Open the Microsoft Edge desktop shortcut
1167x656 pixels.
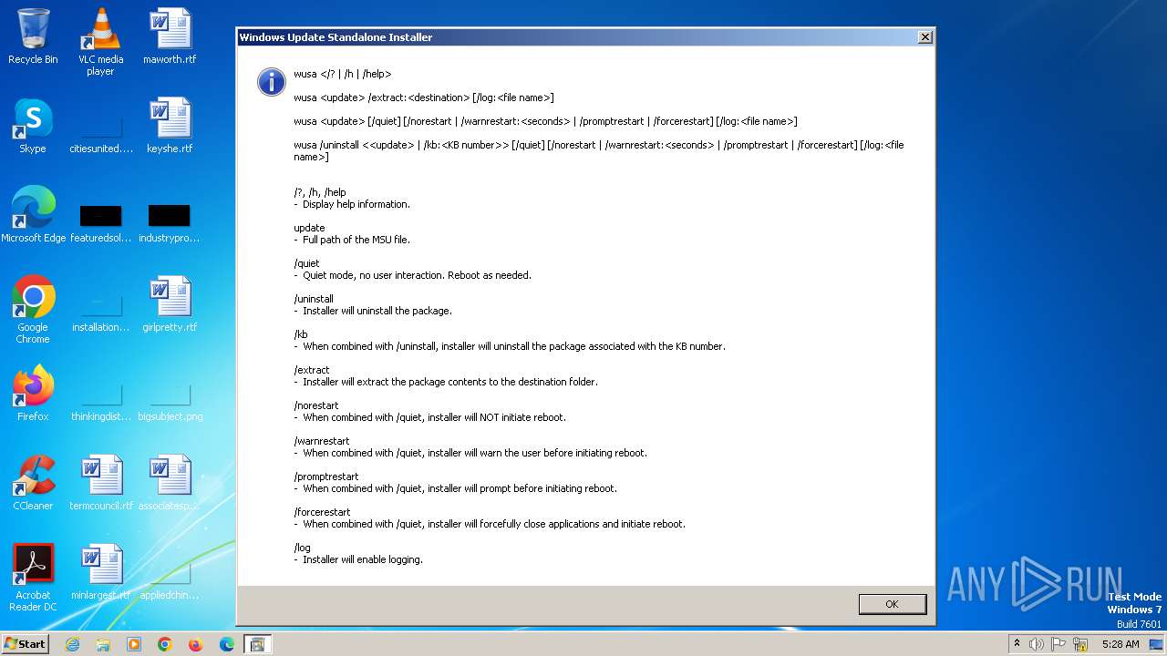[x=33, y=215]
